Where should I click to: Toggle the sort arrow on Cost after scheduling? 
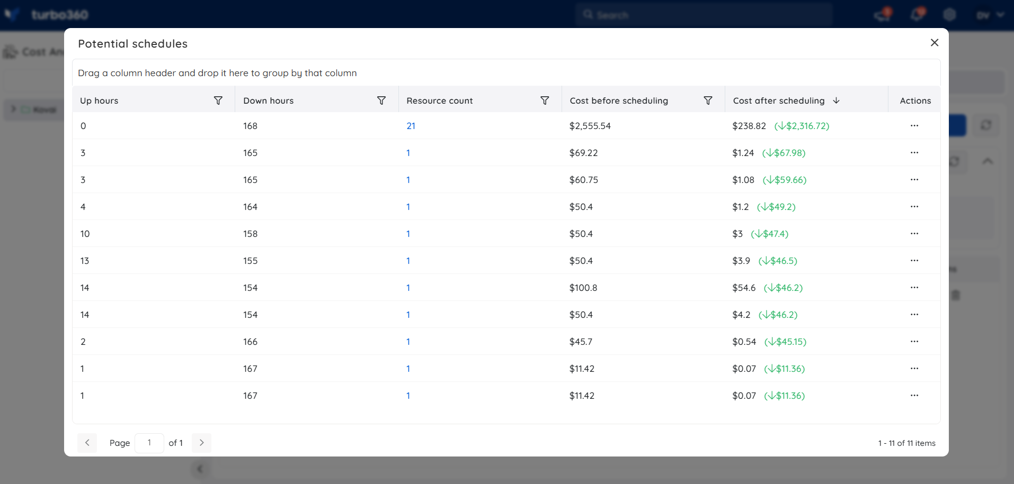pos(836,101)
